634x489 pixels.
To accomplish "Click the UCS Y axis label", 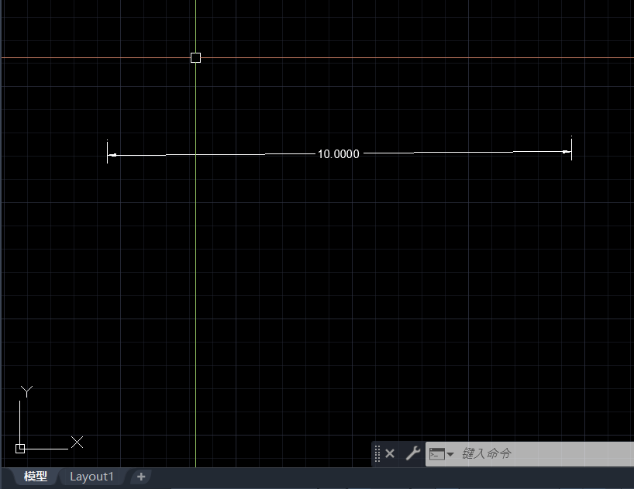I will pyautogui.click(x=26, y=391).
